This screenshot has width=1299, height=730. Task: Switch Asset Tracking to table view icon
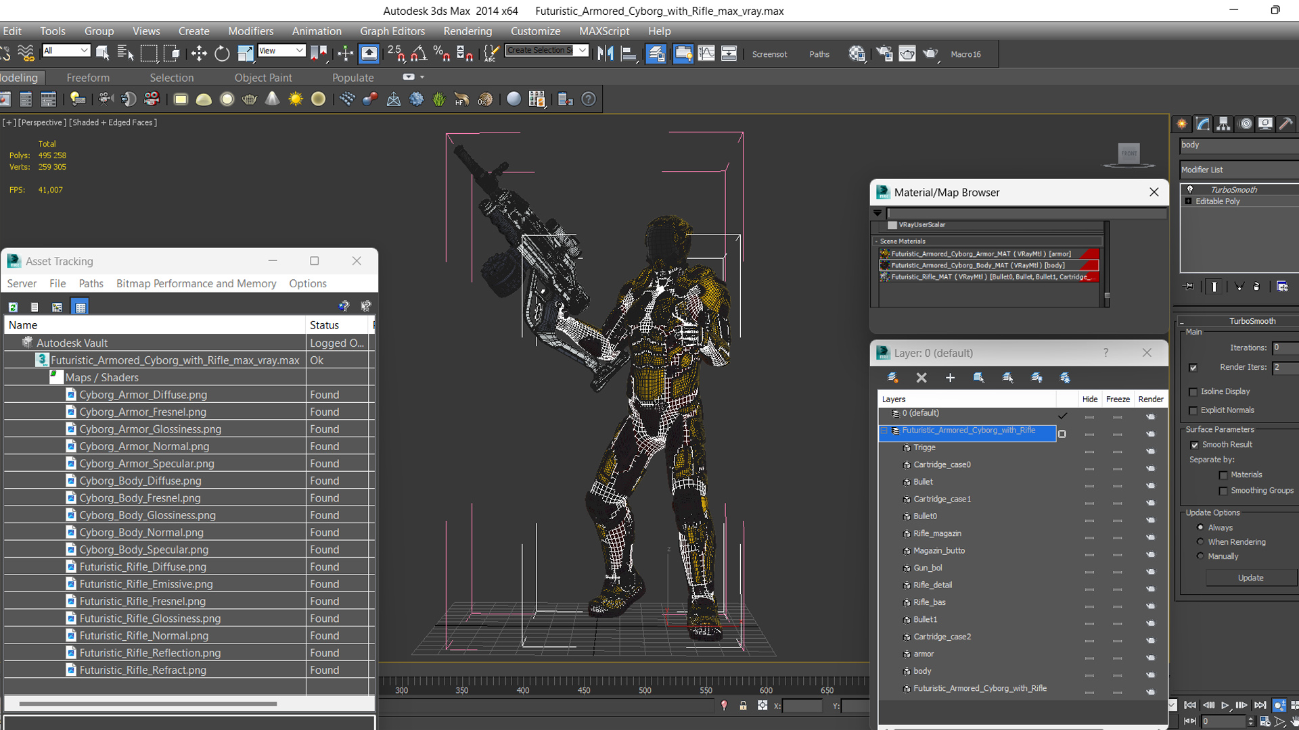point(81,307)
